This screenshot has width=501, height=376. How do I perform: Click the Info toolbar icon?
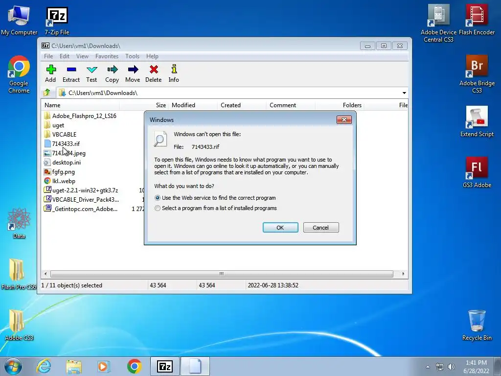point(174,73)
